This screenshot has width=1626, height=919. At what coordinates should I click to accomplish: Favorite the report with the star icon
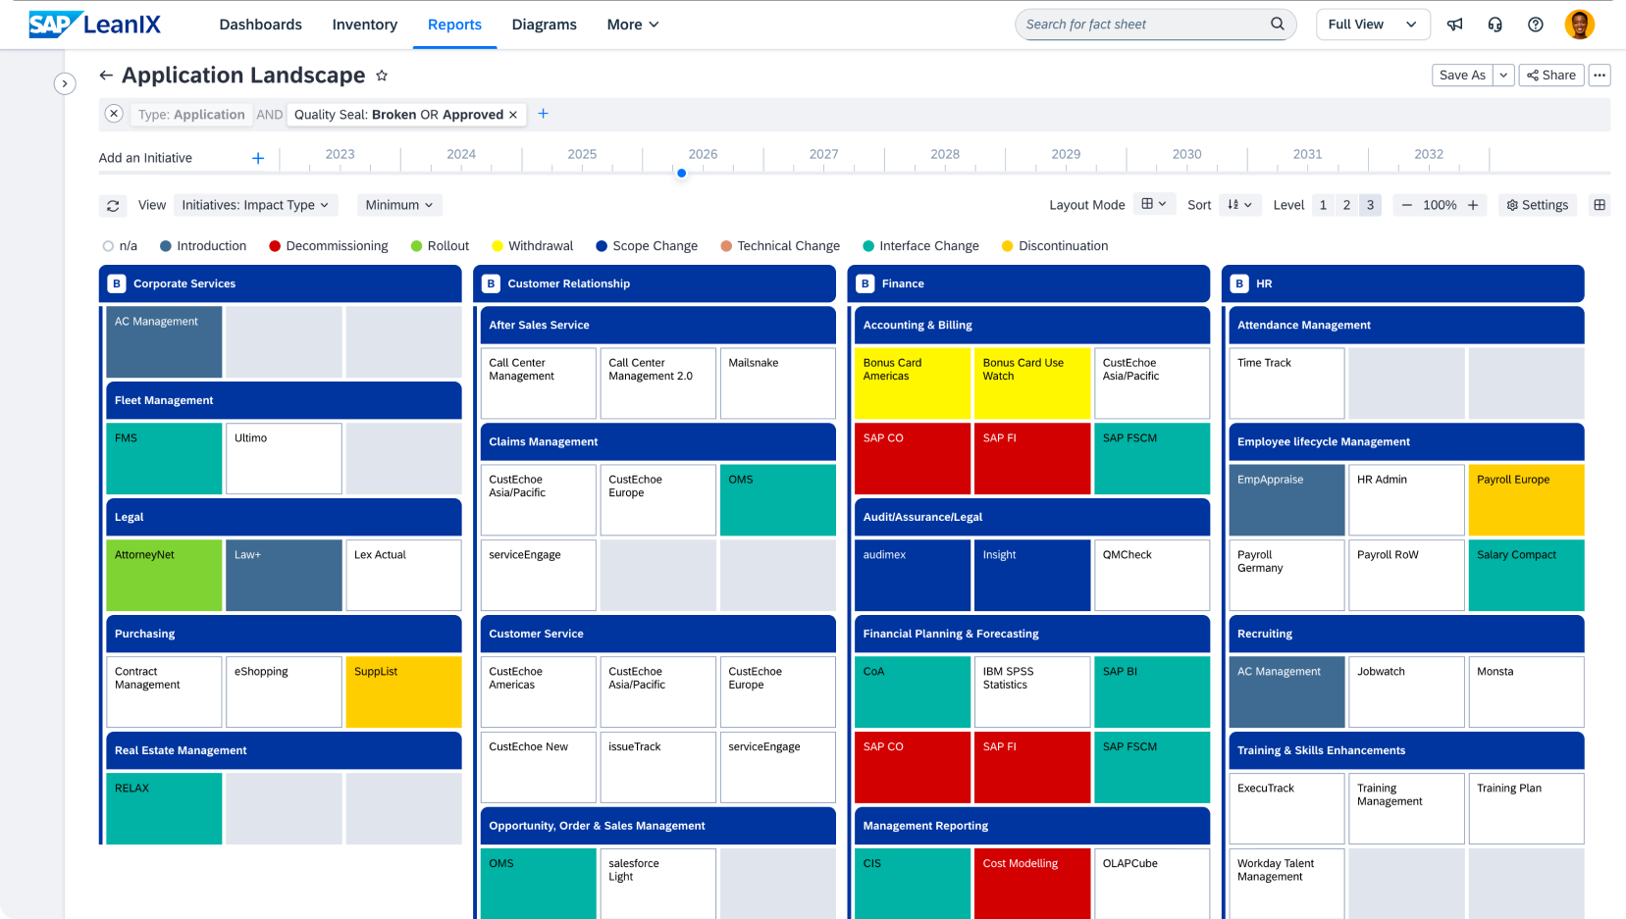pos(382,76)
